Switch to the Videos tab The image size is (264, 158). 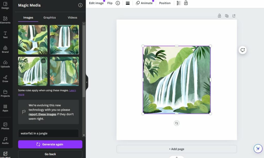click(x=72, y=18)
